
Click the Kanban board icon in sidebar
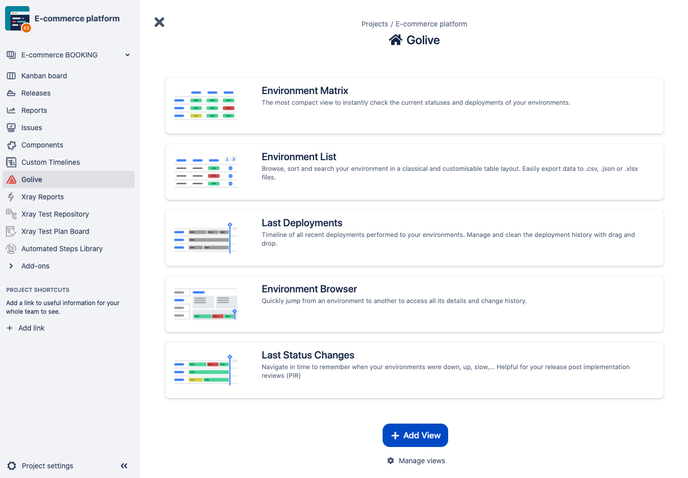coord(11,76)
